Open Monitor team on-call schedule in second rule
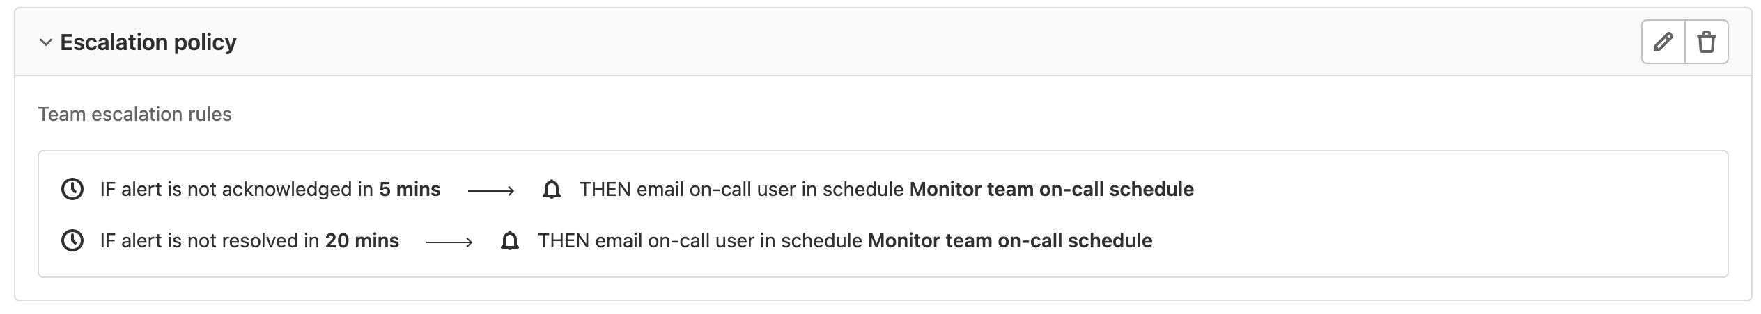Viewport: 1761px width, 314px height. (1010, 241)
